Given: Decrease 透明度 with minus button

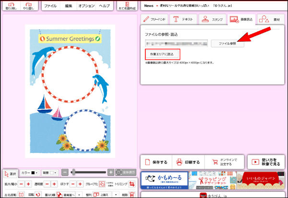Looking at the screenshot, I should tap(47, 184).
